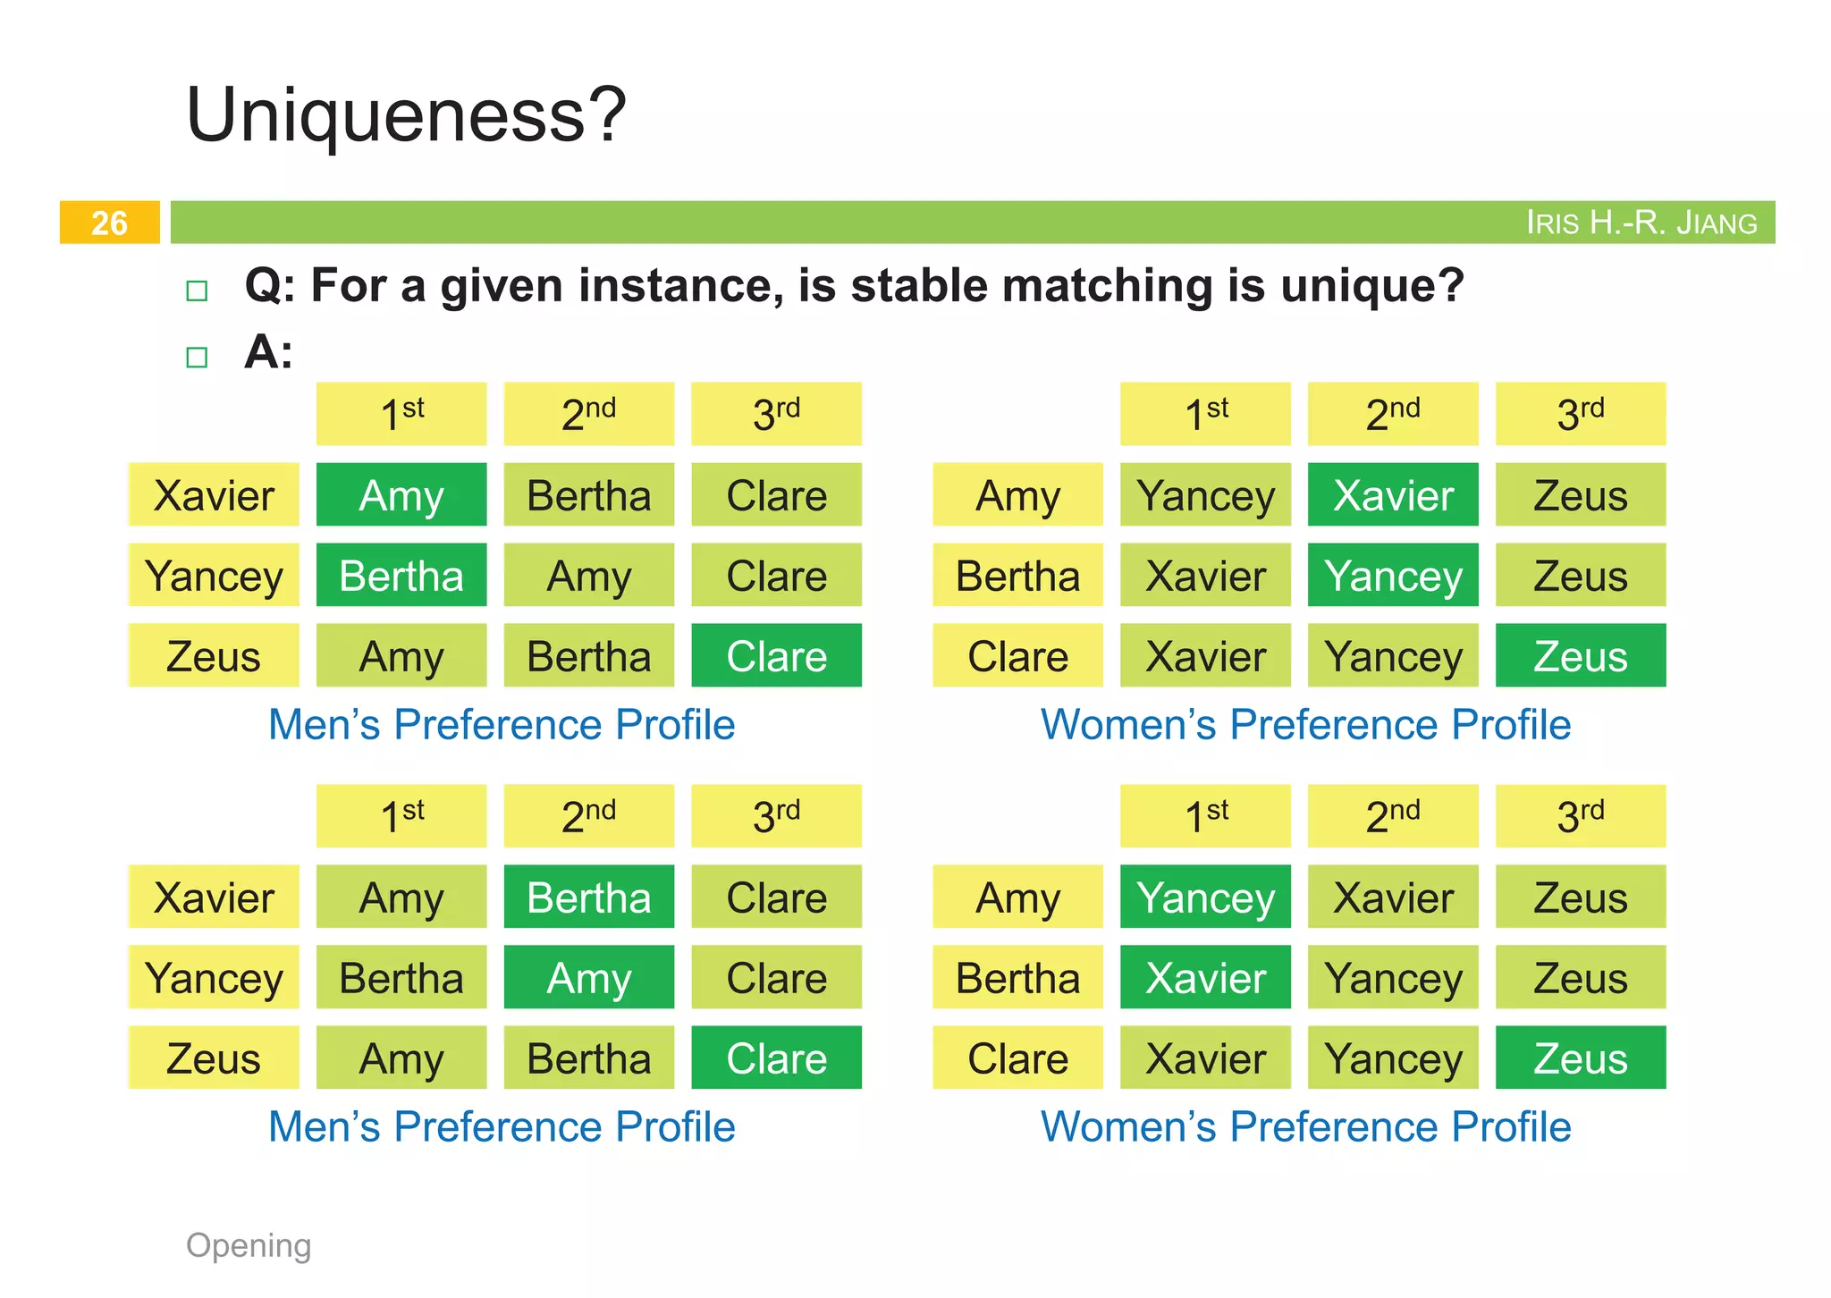The image size is (1831, 1298).
Task: Click the 3rd header of lower women's table
Action: 1581,816
